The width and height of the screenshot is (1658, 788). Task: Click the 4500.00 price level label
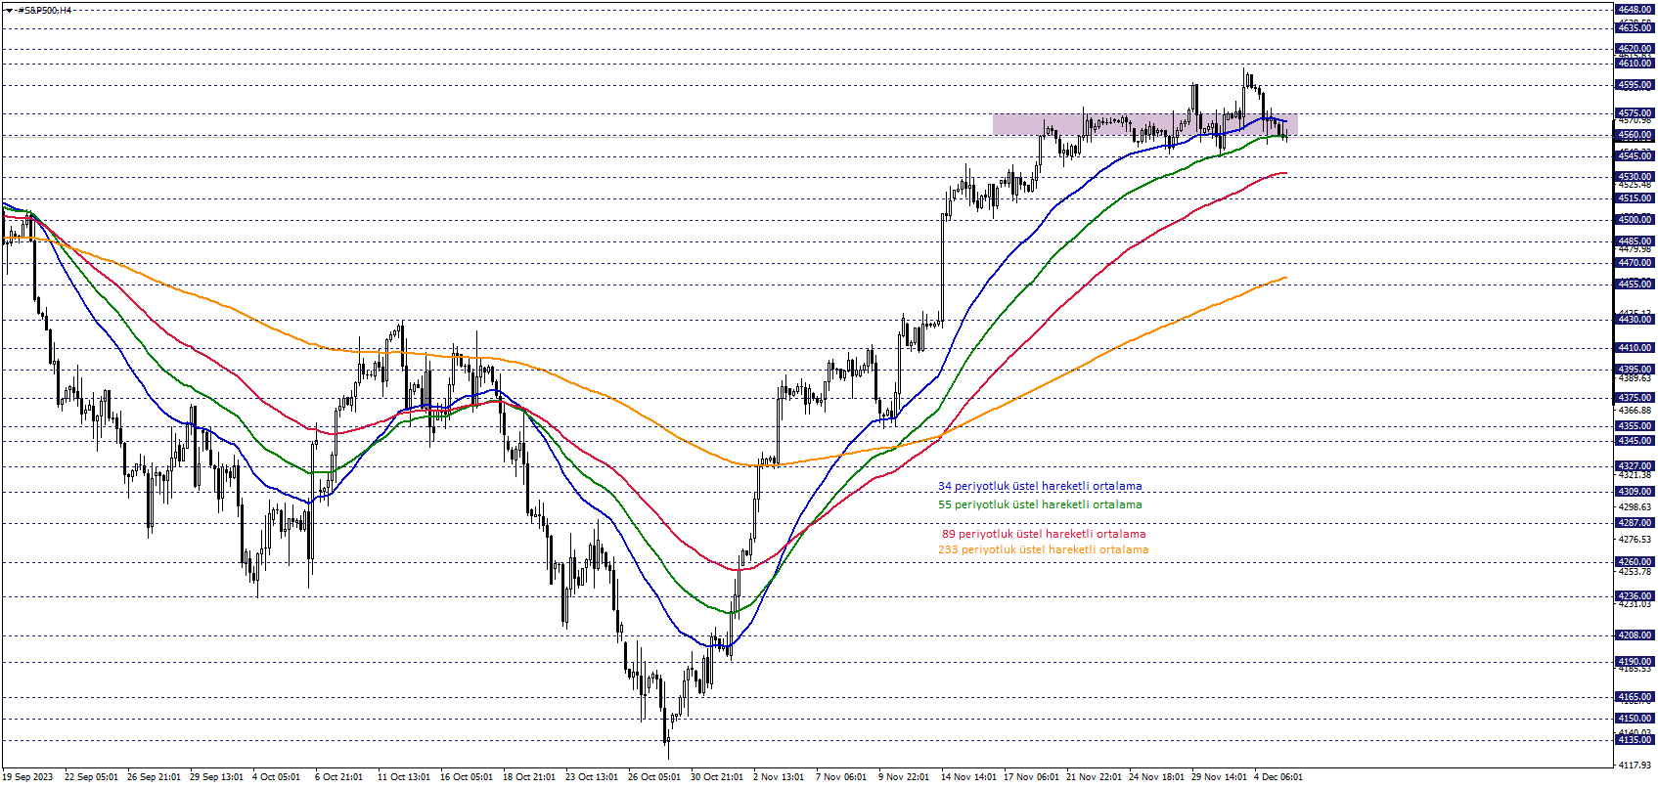[1635, 220]
